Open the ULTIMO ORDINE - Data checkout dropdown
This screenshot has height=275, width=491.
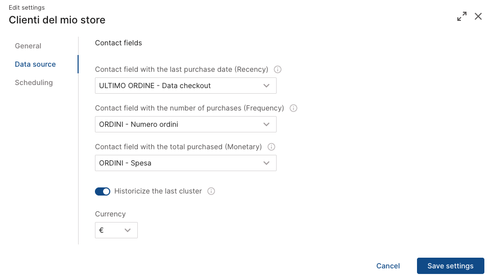click(185, 86)
